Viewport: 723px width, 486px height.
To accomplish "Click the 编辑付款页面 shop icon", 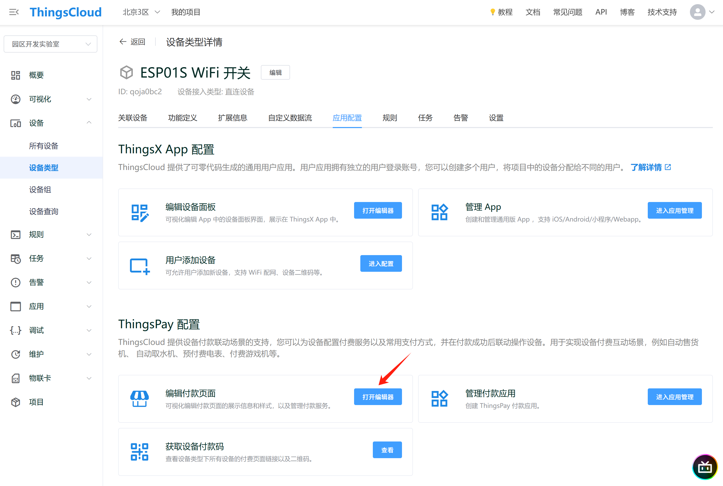I will pos(140,398).
